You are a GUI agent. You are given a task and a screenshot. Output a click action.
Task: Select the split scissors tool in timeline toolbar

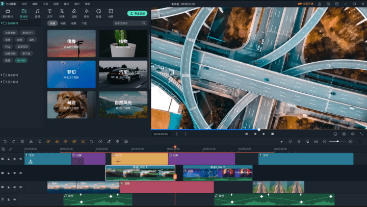[x=31, y=141]
